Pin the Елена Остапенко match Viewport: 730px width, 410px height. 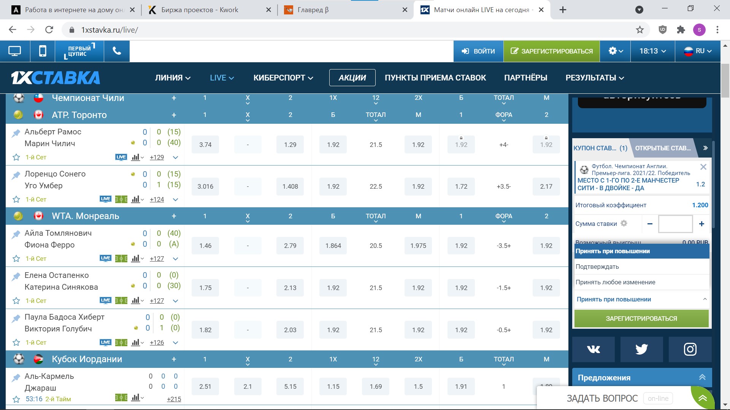tap(16, 277)
